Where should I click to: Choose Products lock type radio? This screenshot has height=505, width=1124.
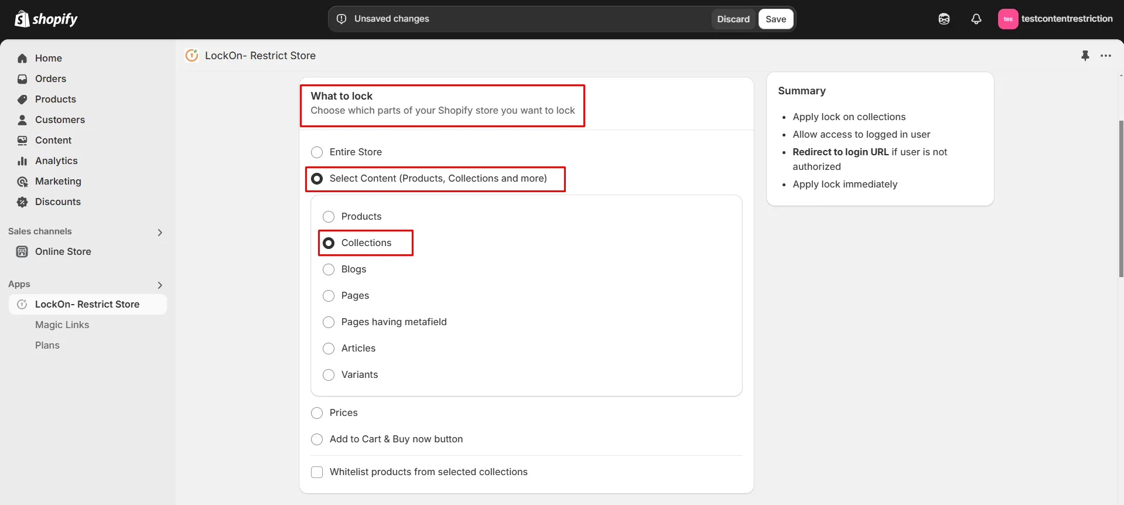tap(329, 217)
